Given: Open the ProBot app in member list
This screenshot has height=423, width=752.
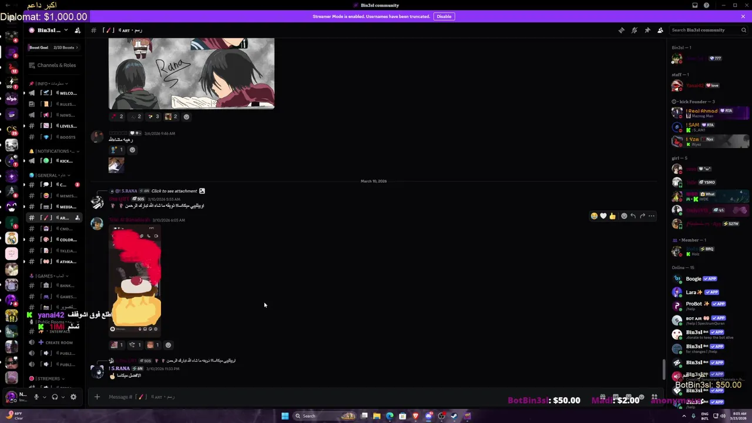Looking at the screenshot, I should [x=710, y=305].
